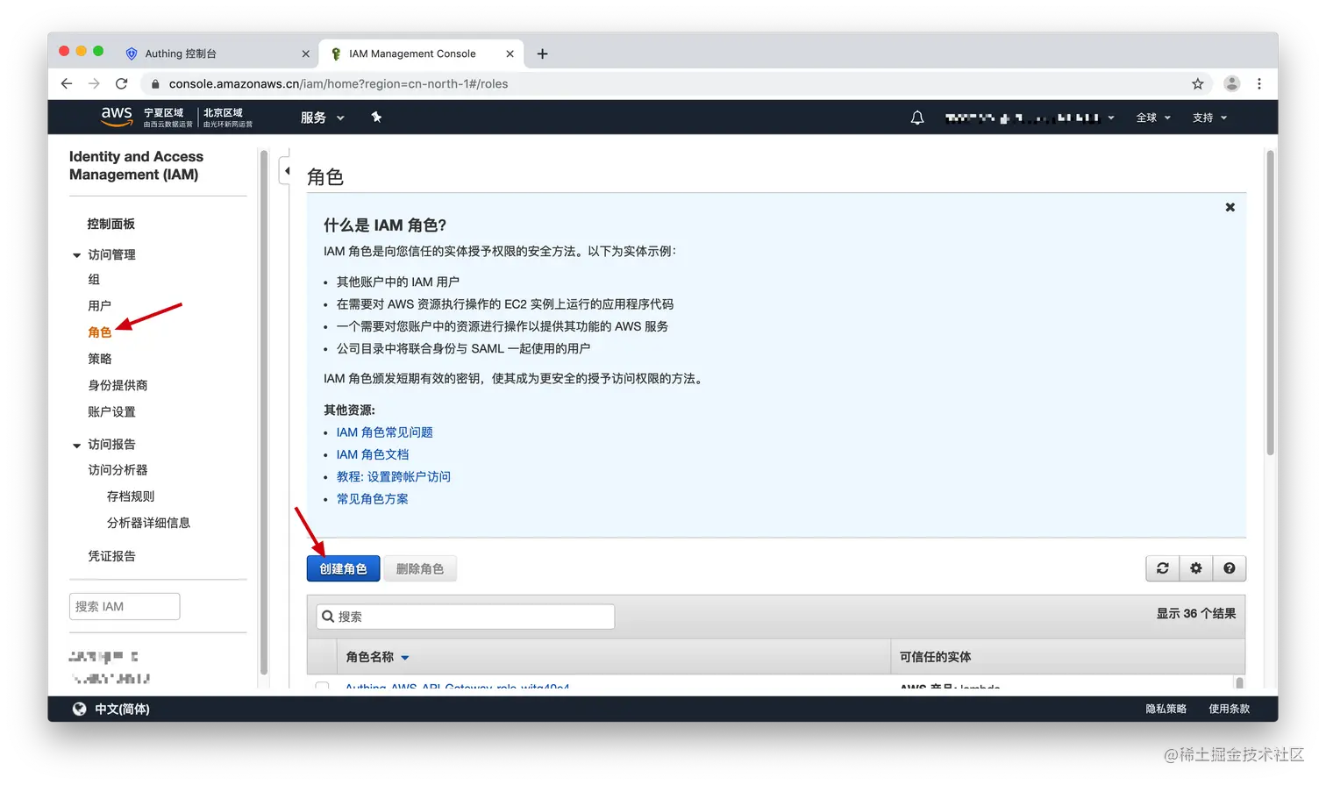Click the 中文(简体) language selector
The height and width of the screenshot is (785, 1326).
click(x=122, y=709)
